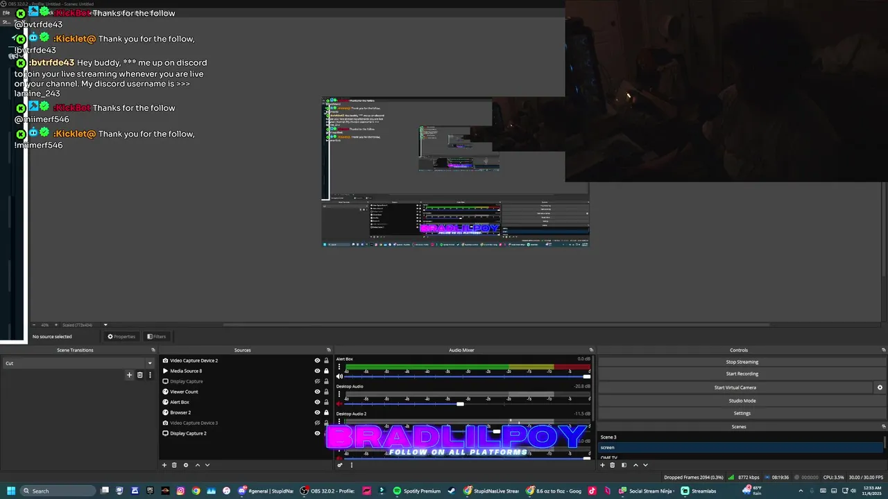Open the File menu
This screenshot has width=888, height=499.
coord(6,12)
